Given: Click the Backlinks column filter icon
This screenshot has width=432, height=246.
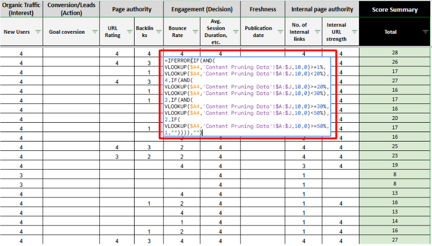Looking at the screenshot, I should tap(158, 32).
